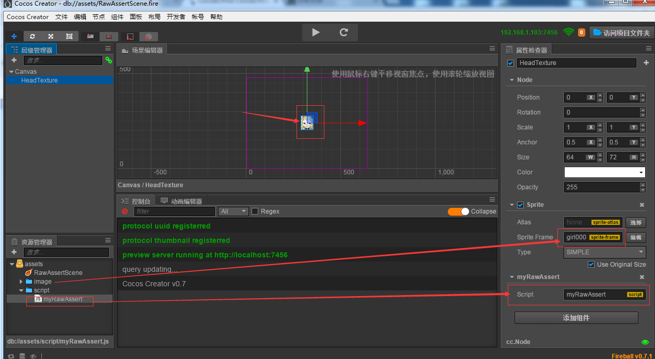
Task: Collapse the assets root folder
Action: pos(12,264)
